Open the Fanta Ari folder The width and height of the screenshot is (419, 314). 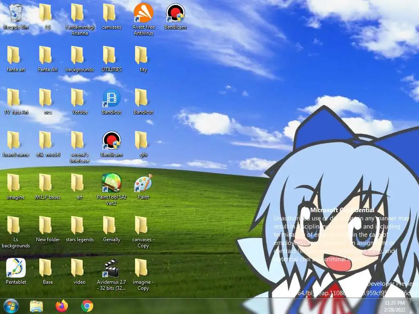(47, 59)
